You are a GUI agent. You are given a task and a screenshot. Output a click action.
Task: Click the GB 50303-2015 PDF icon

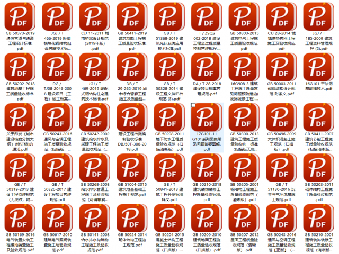(x=244, y=16)
